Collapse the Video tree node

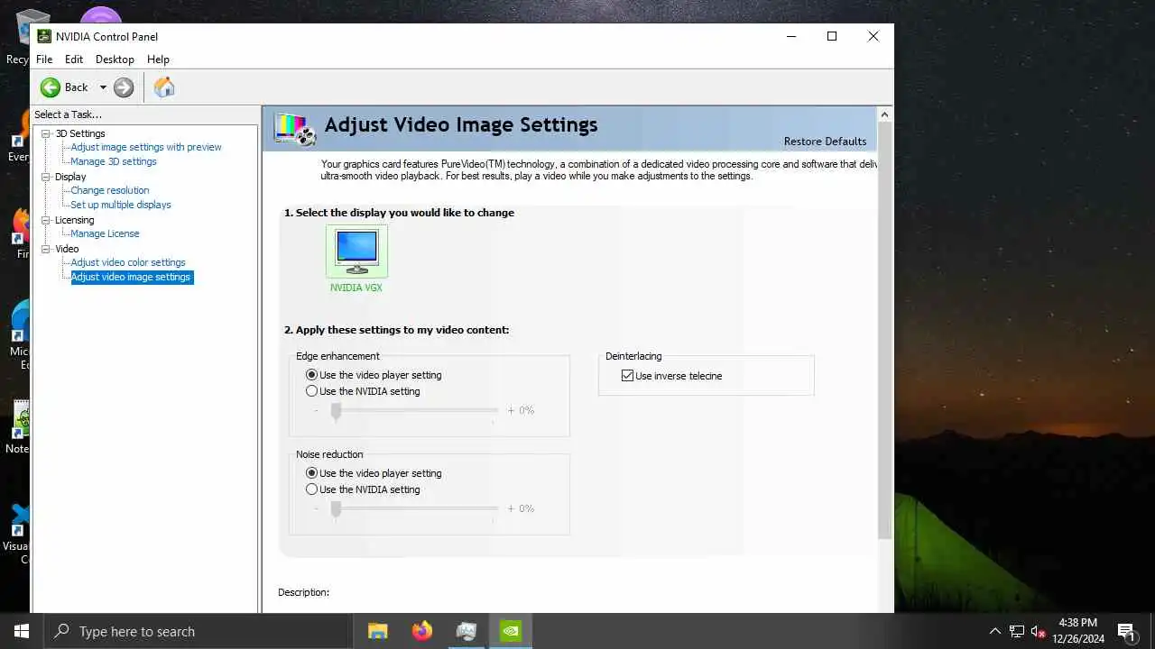click(x=46, y=249)
